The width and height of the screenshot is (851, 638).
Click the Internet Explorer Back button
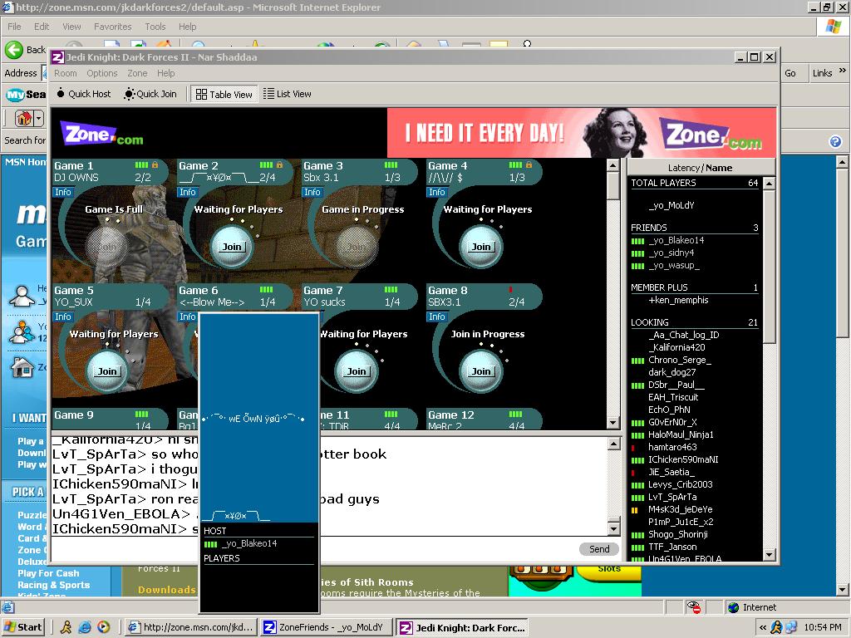pyautogui.click(x=25, y=50)
